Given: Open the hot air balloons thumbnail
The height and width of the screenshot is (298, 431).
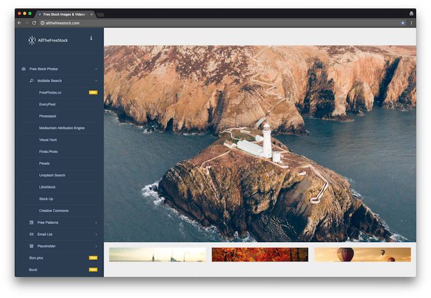Looking at the screenshot, I should tap(363, 254).
